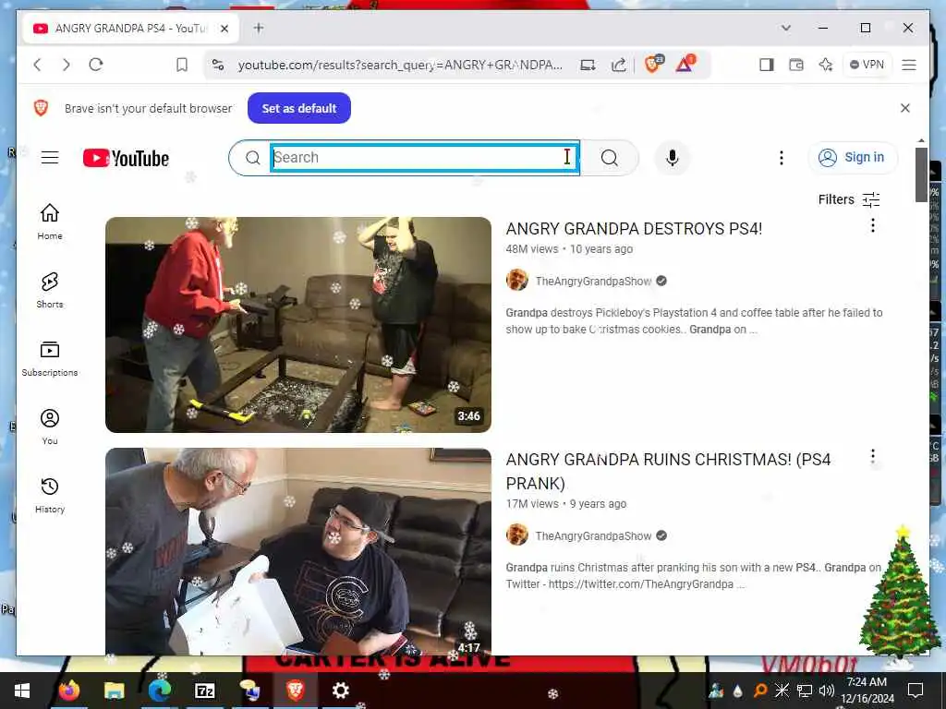Screen dimensions: 946x709
Task: Click '17M views' text
Action: pyautogui.click(x=532, y=504)
